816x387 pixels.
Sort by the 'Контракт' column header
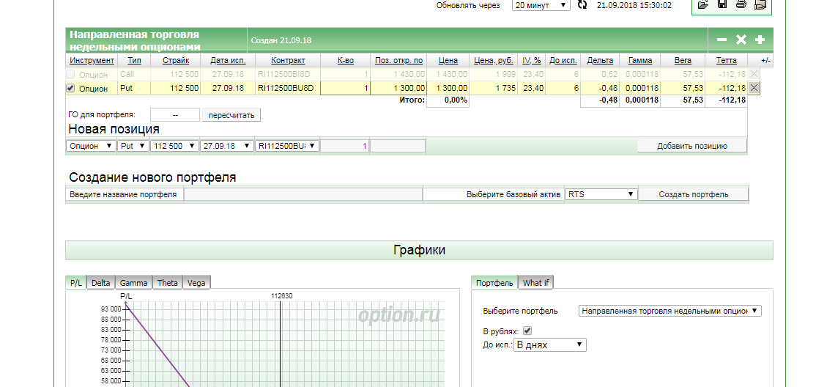click(288, 61)
